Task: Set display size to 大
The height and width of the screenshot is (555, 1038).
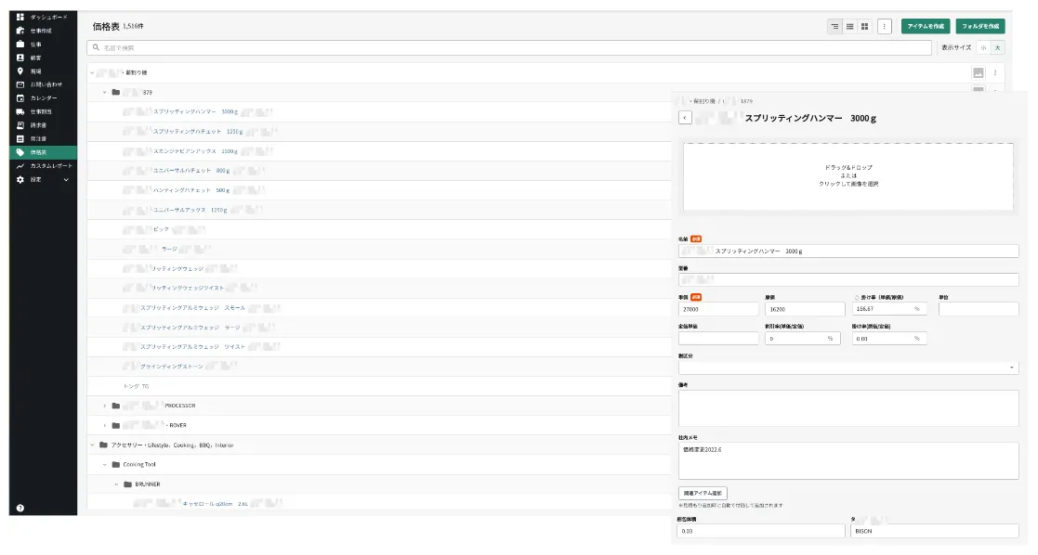Action: [998, 47]
